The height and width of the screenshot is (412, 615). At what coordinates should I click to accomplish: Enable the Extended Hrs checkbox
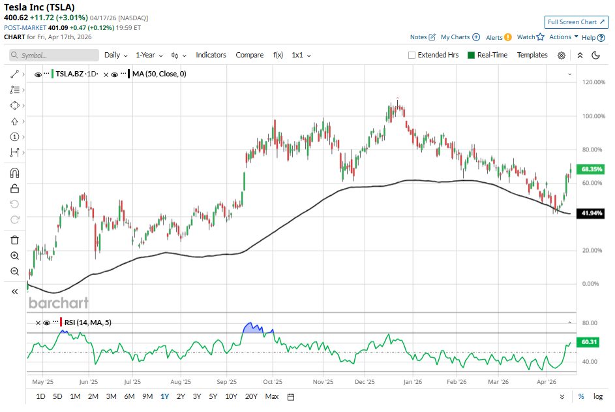[x=412, y=55]
